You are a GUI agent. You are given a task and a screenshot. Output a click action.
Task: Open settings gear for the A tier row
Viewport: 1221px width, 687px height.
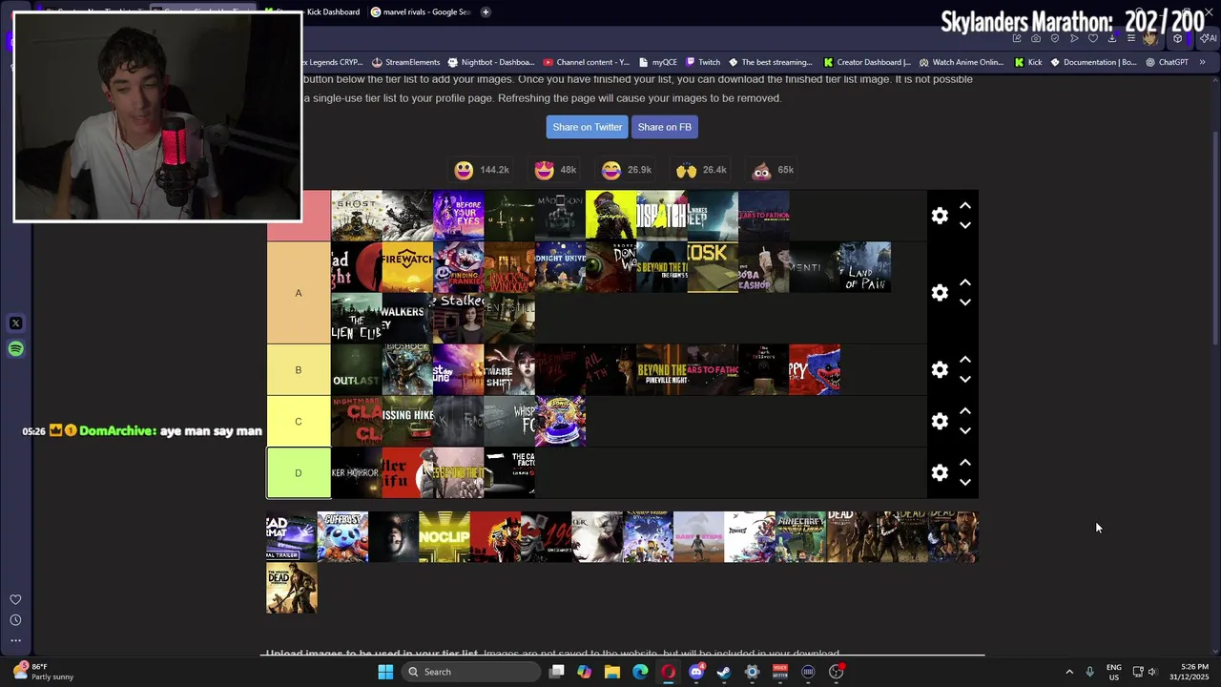pos(940,293)
